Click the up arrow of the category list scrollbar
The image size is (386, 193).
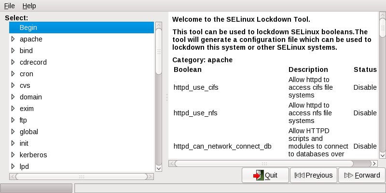(x=159, y=25)
